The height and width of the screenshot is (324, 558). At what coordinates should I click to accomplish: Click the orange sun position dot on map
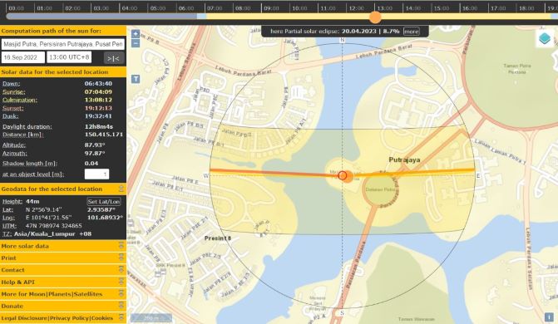coord(348,176)
